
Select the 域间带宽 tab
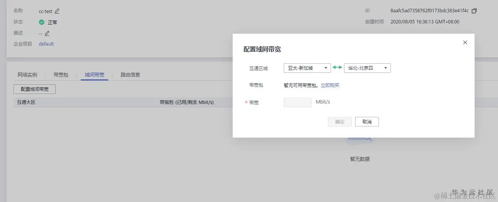tap(94, 75)
